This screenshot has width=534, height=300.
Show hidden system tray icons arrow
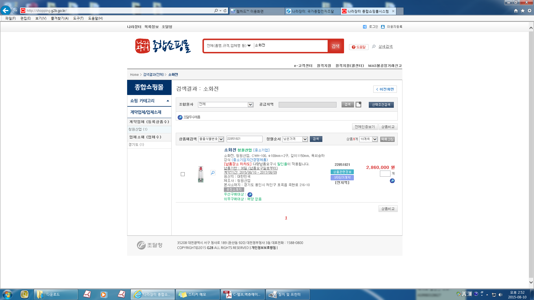tap(487, 295)
